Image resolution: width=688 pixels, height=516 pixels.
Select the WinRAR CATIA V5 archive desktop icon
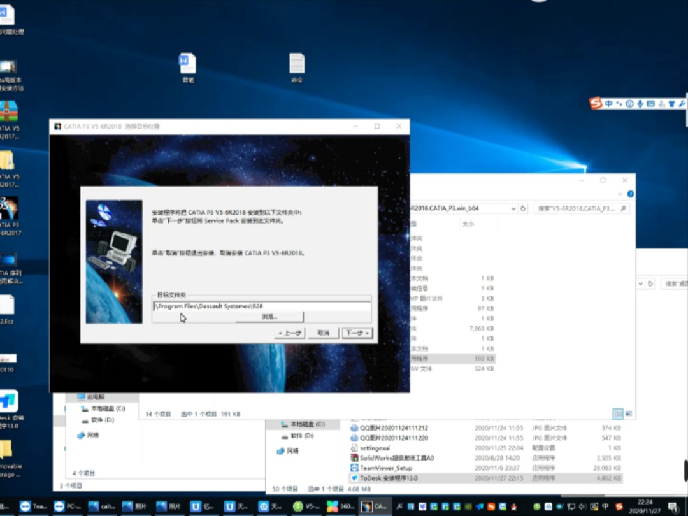tap(9, 120)
